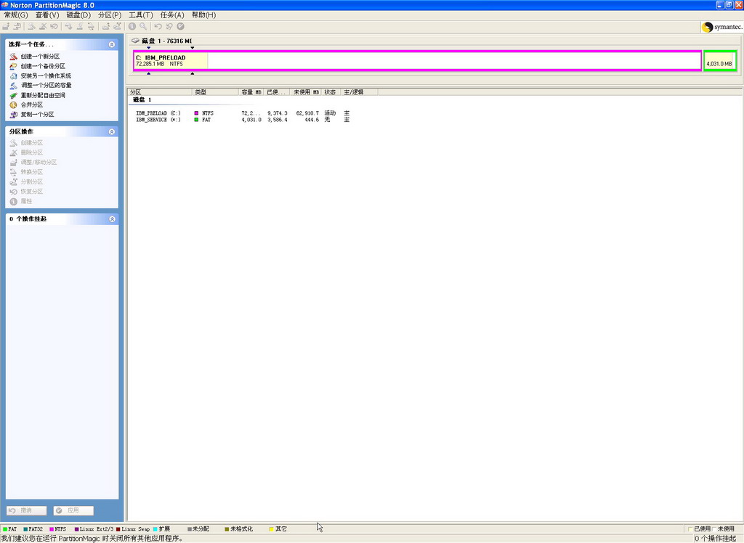Click the magnifier check-errors toolbar icon
This screenshot has height=543, width=744.
point(143,27)
